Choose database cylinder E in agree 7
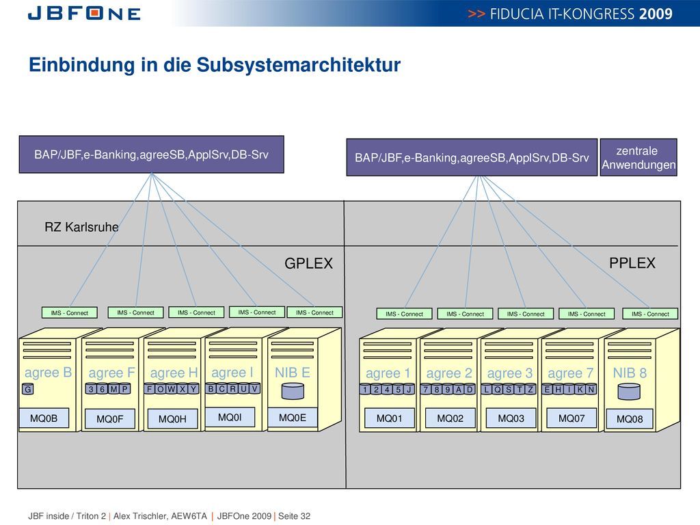This screenshot has height=525, width=700. point(548,389)
